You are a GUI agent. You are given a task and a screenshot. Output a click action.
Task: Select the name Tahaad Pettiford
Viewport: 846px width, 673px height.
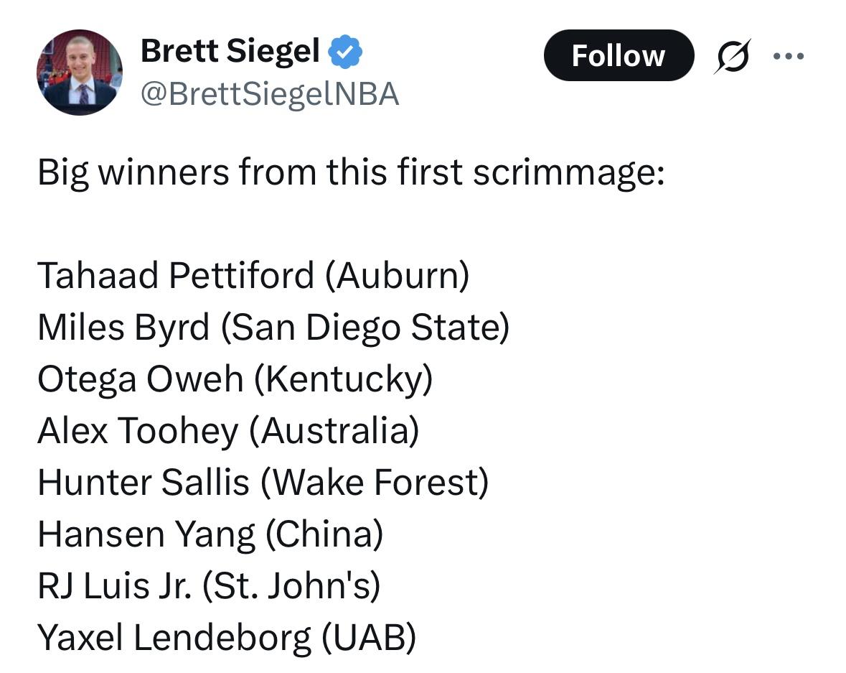tap(176, 276)
